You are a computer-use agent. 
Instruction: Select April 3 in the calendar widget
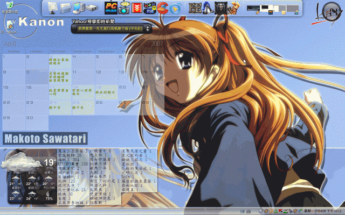(x=60, y=62)
